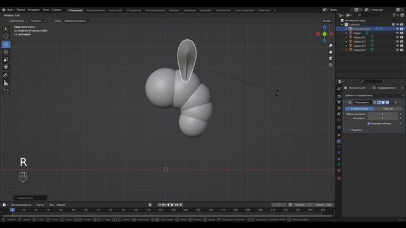Screen dimensions: 406x228
Task: Open the Modifiers wrench tab icon
Action: point(339,141)
